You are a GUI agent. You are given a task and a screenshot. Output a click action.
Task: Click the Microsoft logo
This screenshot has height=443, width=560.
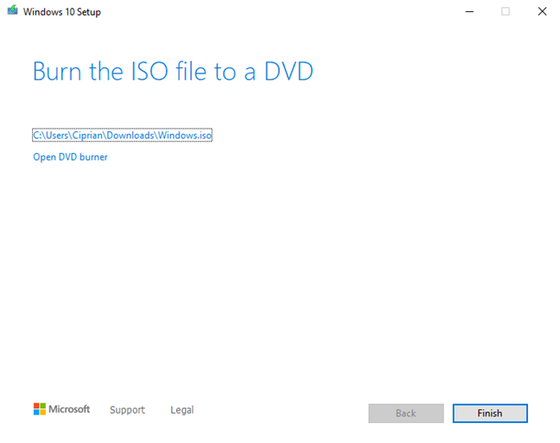click(61, 409)
